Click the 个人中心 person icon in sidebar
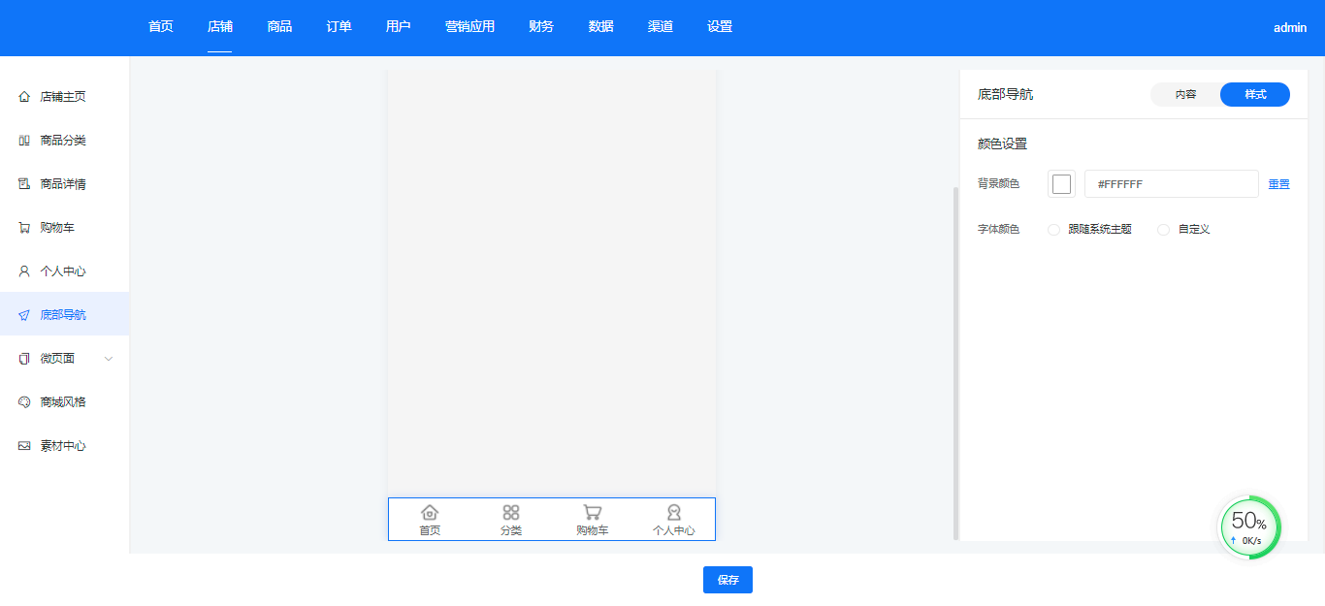The width and height of the screenshot is (1325, 606). pyautogui.click(x=24, y=271)
